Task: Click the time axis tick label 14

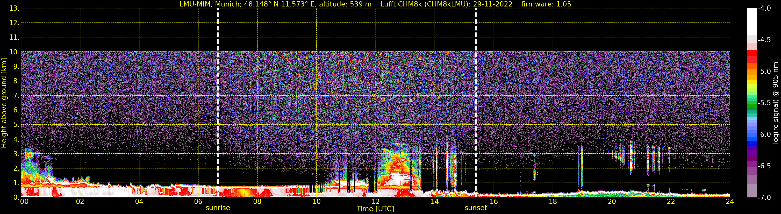Action: [x=435, y=202]
